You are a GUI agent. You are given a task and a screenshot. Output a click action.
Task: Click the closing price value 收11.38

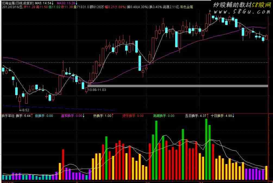(67, 7)
